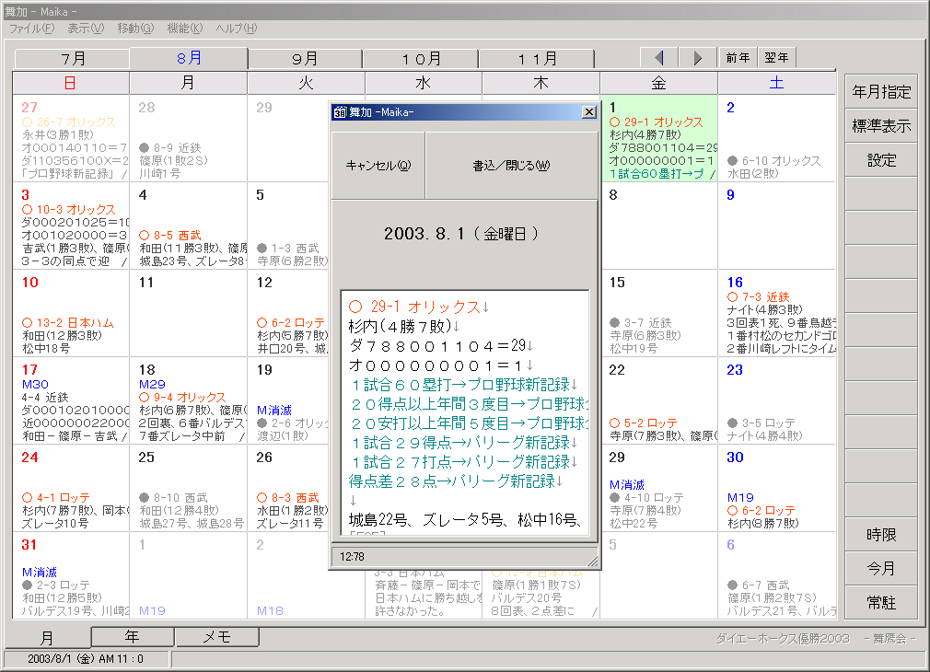The height and width of the screenshot is (672, 930).
Task: Click the next month right arrow button
Action: coord(697,58)
